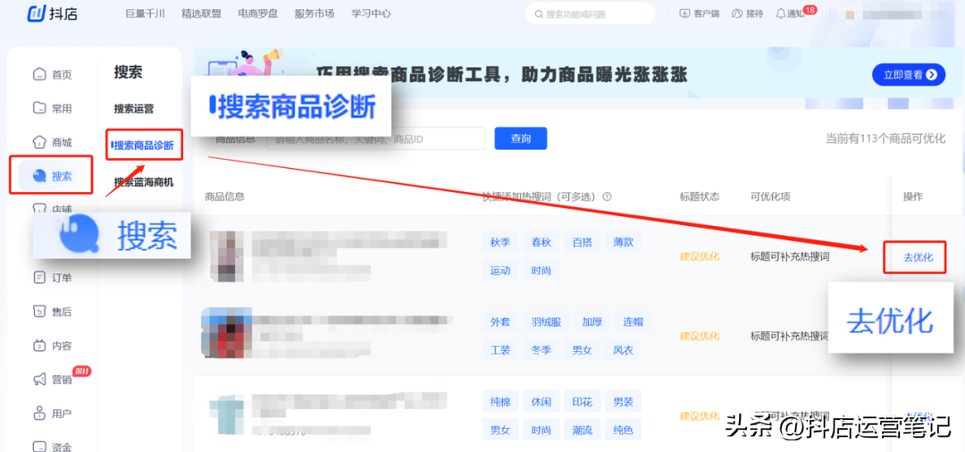Image resolution: width=965 pixels, height=452 pixels.
Task: Open the 常用 folder in sidebar
Action: coord(53,109)
